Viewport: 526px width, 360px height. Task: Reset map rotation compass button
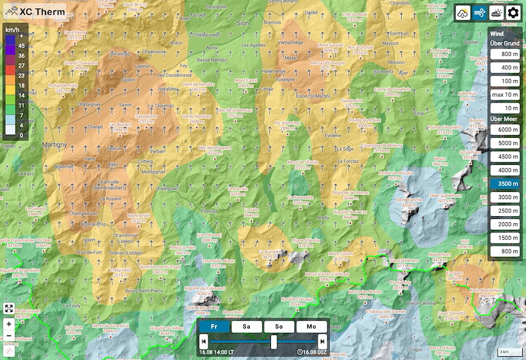point(9,351)
